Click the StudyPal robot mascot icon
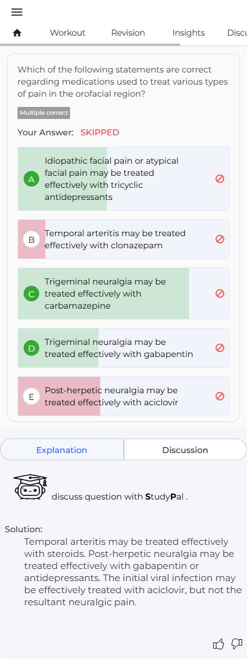Screen dimensions: 247x659 tap(30, 487)
